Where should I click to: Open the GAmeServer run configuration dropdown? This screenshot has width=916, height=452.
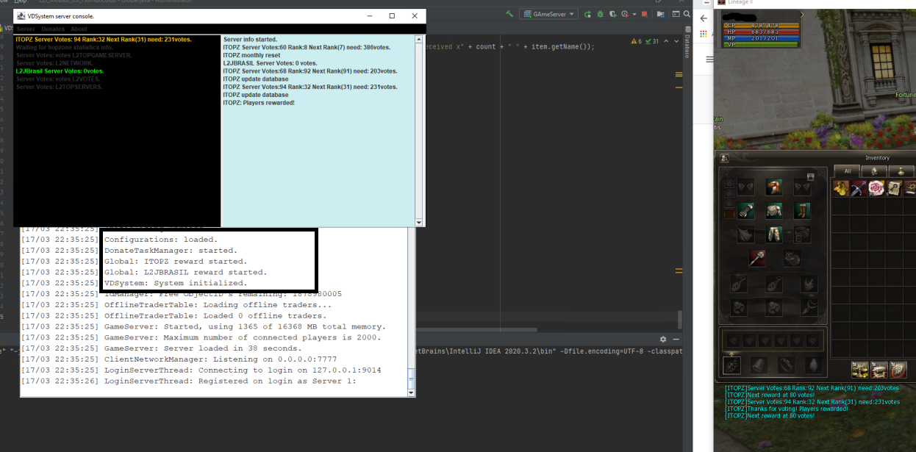click(x=548, y=14)
